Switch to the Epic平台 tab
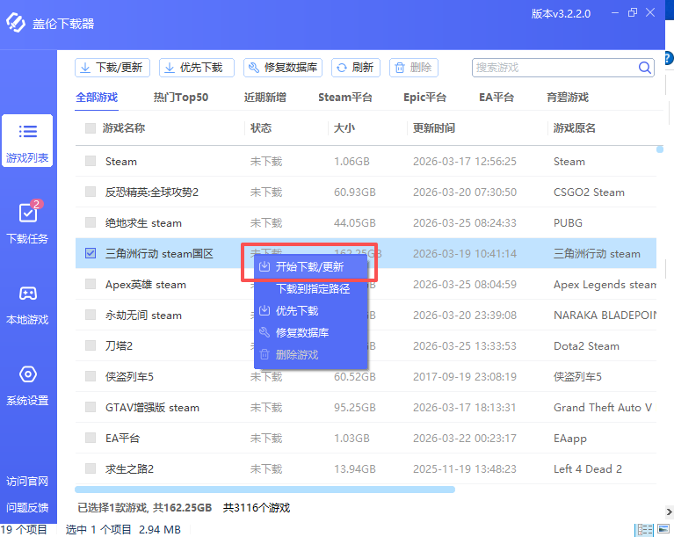Image resolution: width=674 pixels, height=537 pixels. pos(424,98)
